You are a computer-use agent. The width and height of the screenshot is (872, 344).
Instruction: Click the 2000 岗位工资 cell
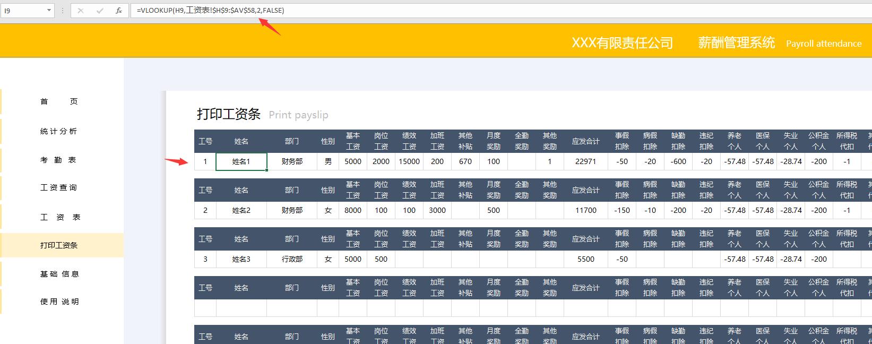(x=381, y=162)
